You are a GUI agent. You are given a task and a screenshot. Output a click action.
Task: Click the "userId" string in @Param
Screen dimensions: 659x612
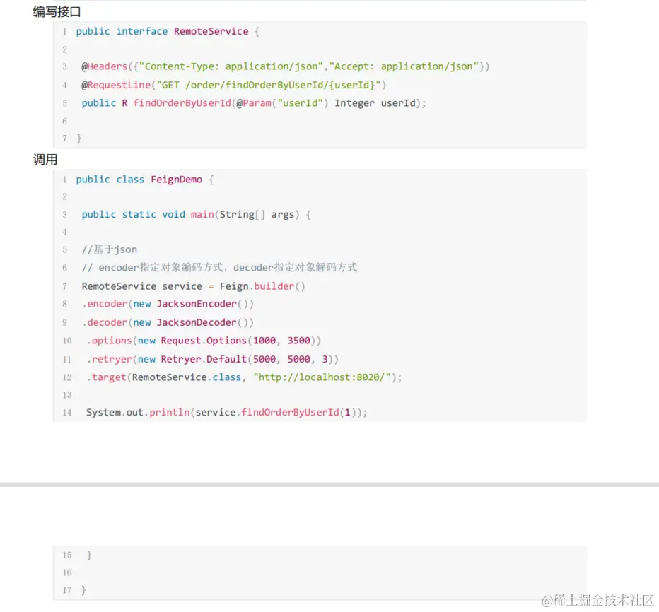tap(300, 103)
